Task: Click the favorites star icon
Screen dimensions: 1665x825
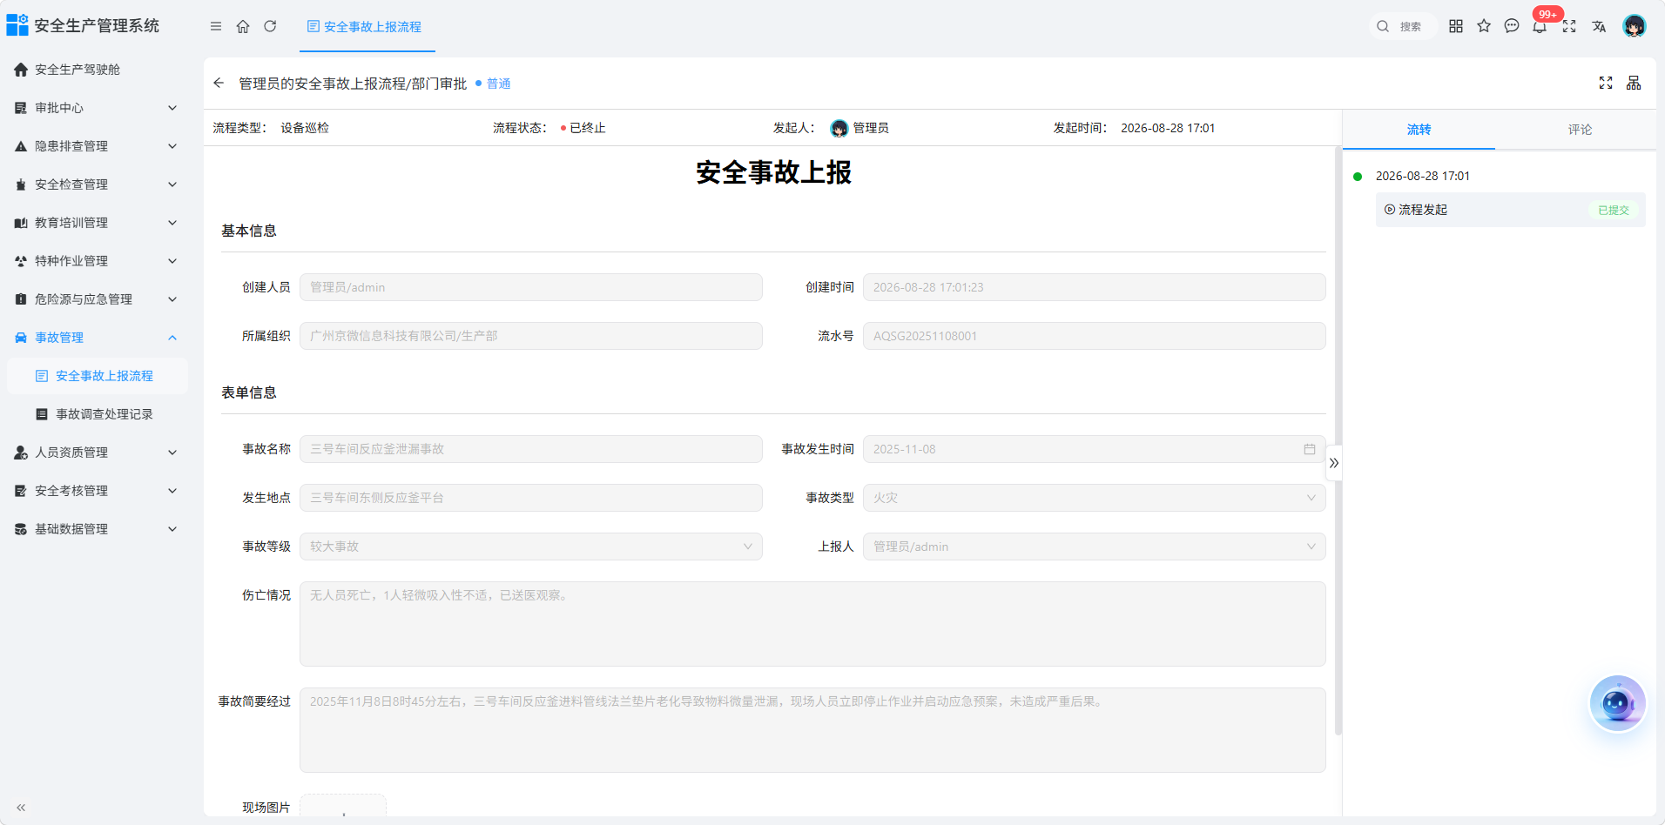Action: coord(1484,26)
